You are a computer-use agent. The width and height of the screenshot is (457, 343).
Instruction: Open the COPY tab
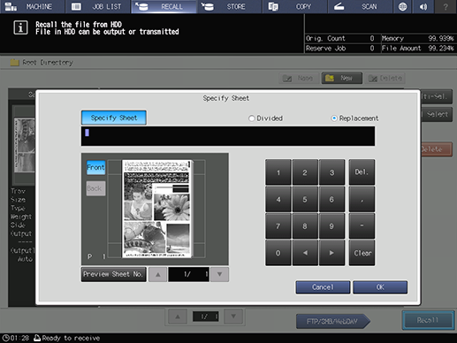(x=295, y=6)
